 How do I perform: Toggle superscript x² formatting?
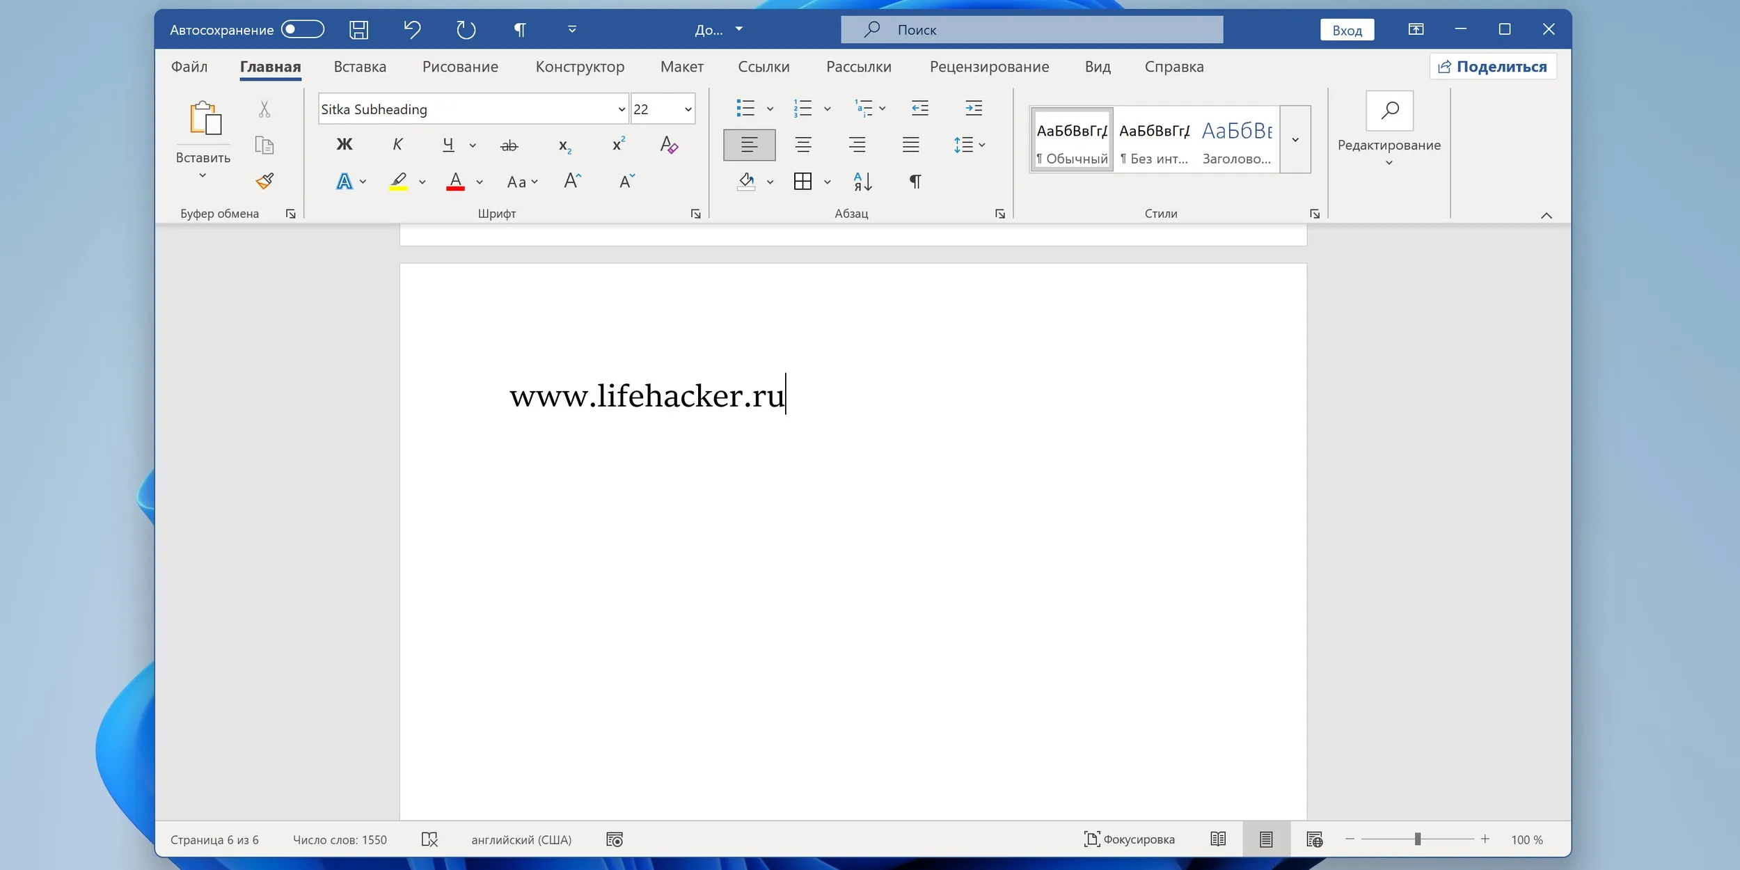tap(618, 144)
